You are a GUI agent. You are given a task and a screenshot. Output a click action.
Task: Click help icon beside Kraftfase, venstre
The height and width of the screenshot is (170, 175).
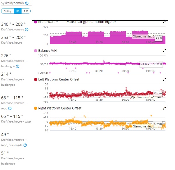coord(27,30)
